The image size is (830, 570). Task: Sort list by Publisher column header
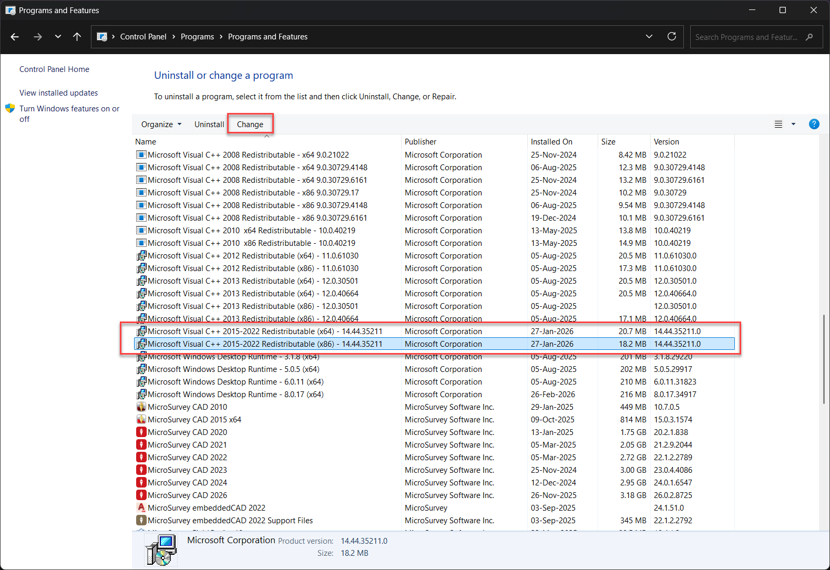pyautogui.click(x=421, y=142)
